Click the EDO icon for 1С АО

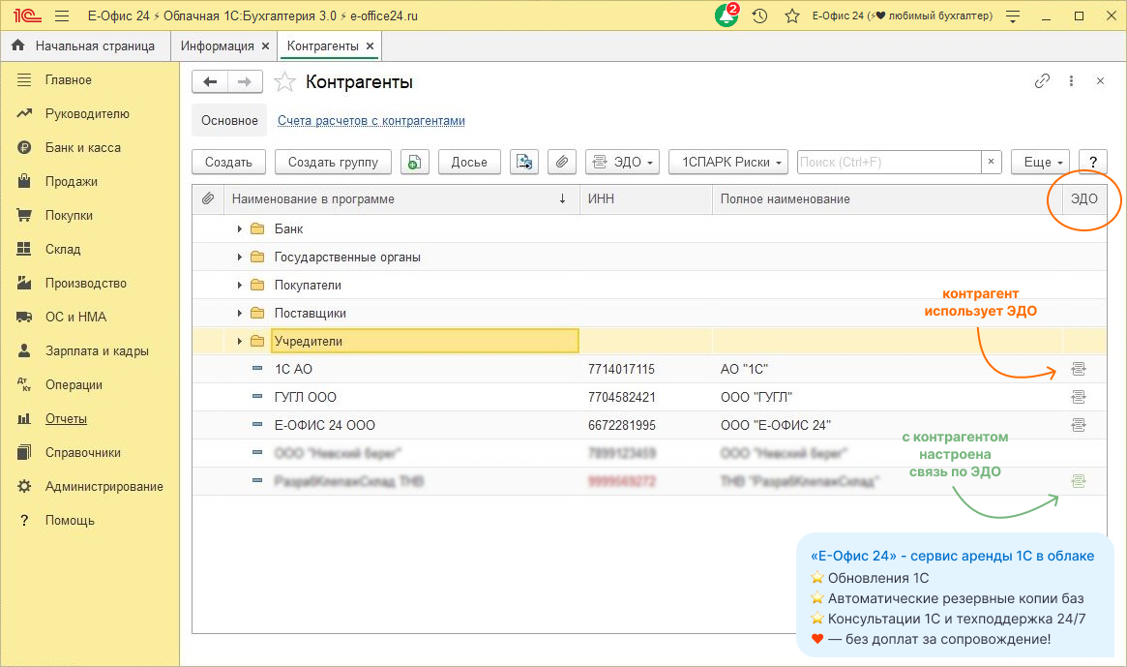[1078, 369]
